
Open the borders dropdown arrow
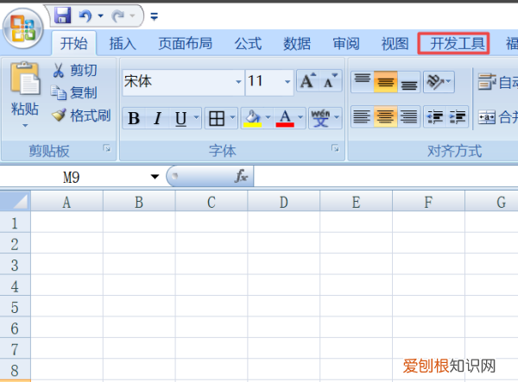click(x=232, y=117)
